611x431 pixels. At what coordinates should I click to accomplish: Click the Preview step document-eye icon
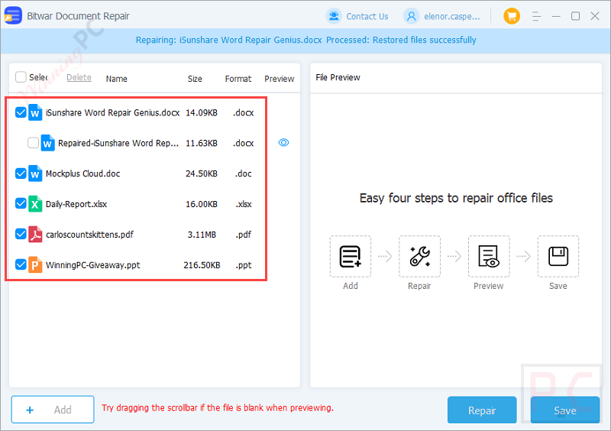coord(489,256)
